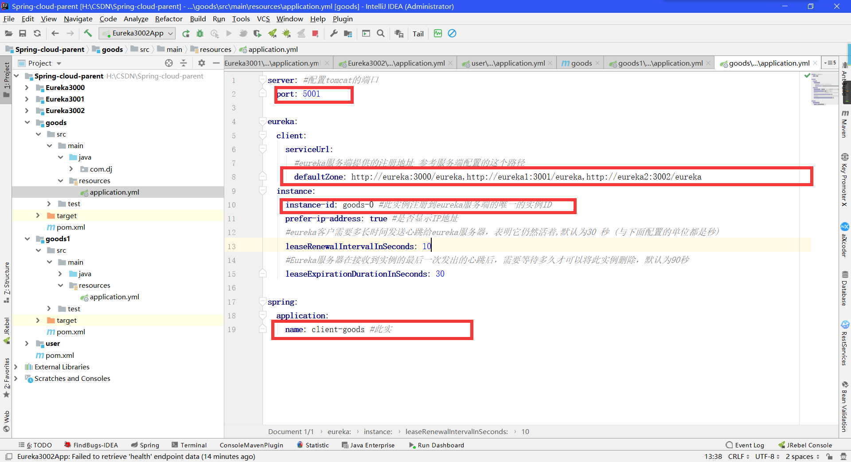This screenshot has height=462, width=851.
Task: Debug with JRebel using the bug rocket icon
Action: [x=287, y=33]
